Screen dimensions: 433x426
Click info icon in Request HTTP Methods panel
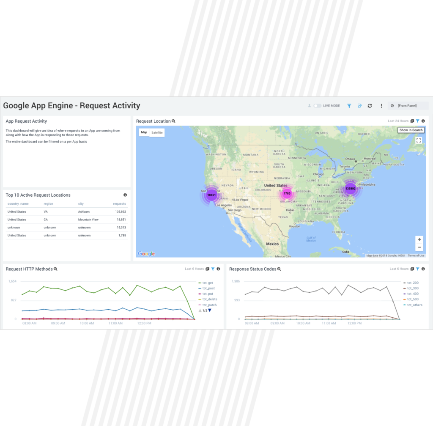(x=218, y=269)
